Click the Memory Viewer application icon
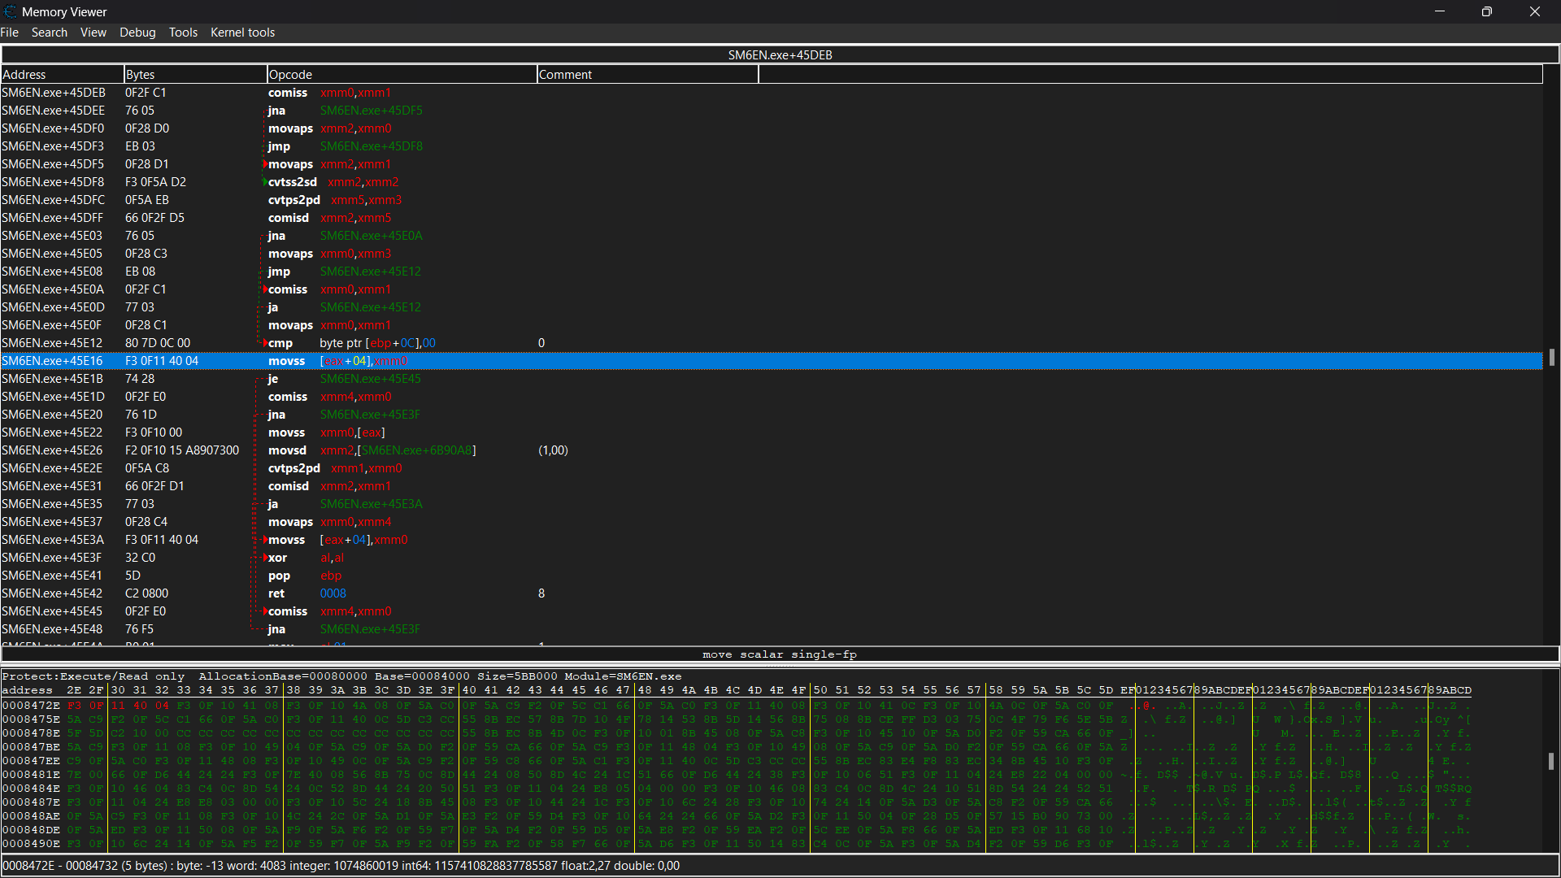Image resolution: width=1561 pixels, height=878 pixels. (11, 11)
